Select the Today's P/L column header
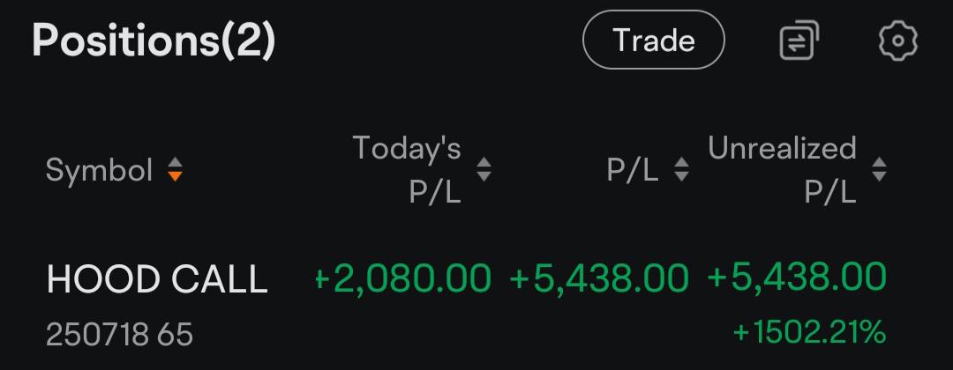The width and height of the screenshot is (953, 370). (x=407, y=170)
